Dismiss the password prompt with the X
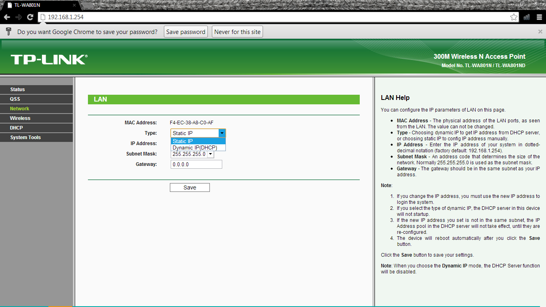This screenshot has height=307, width=546. point(540,32)
